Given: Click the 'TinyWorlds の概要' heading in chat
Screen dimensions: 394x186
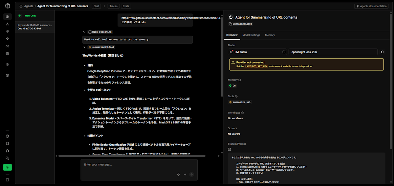Looking at the screenshot, I should pyautogui.click(x=103, y=55).
